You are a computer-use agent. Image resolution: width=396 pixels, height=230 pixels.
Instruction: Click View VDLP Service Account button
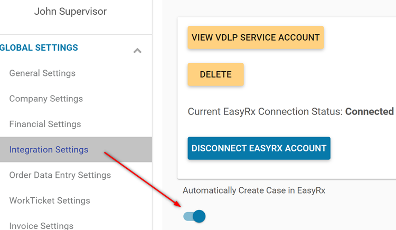click(x=256, y=37)
